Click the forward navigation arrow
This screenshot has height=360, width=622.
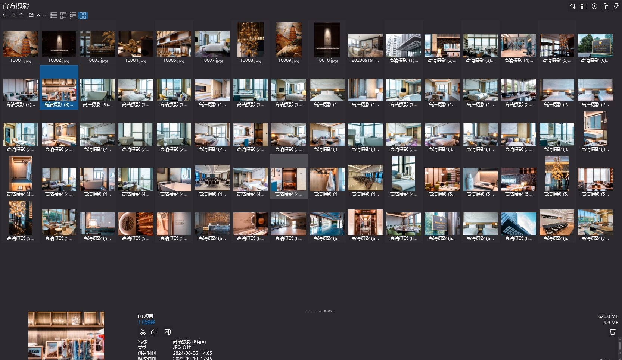(x=13, y=15)
